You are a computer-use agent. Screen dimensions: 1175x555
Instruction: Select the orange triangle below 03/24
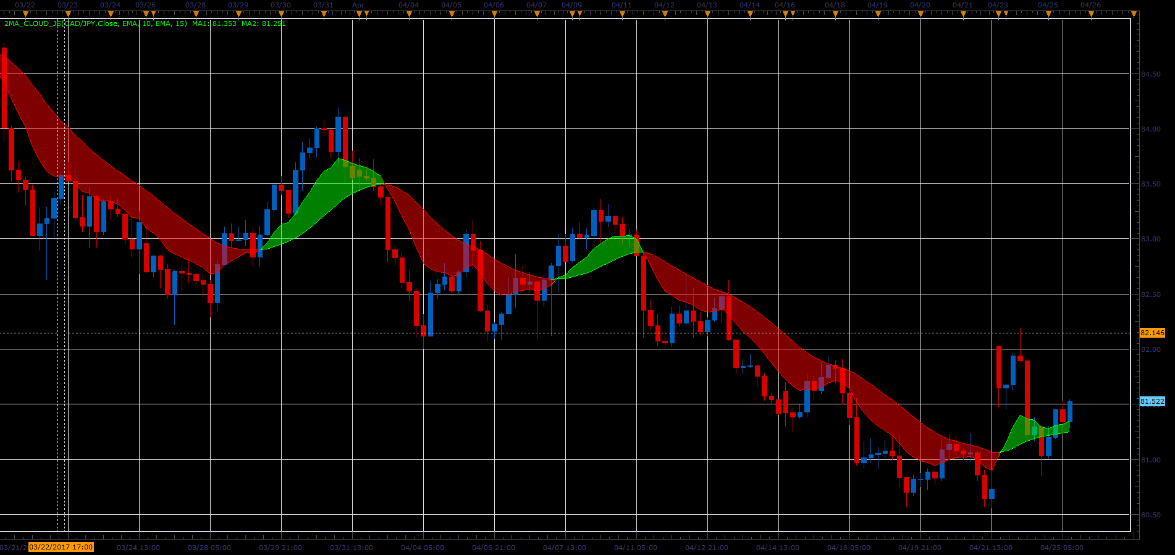pos(110,14)
